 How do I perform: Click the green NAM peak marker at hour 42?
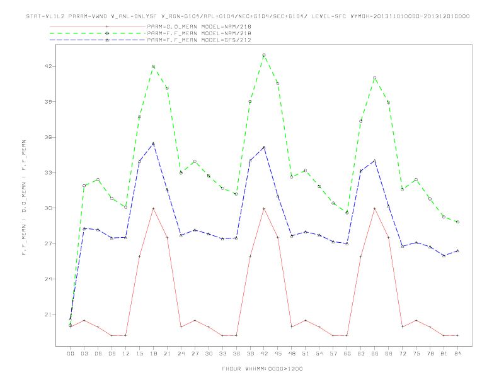tap(264, 55)
